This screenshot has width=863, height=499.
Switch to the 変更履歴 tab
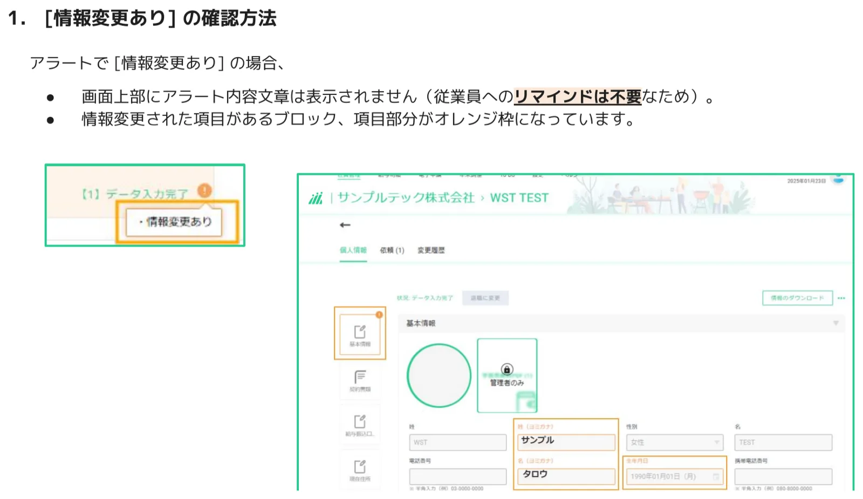tap(431, 250)
